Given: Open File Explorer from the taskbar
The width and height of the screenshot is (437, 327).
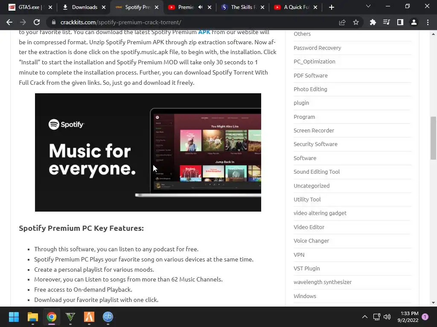Looking at the screenshot, I should [x=32, y=317].
